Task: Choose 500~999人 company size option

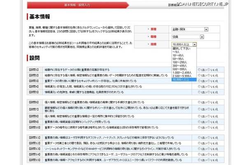Action: (184, 69)
